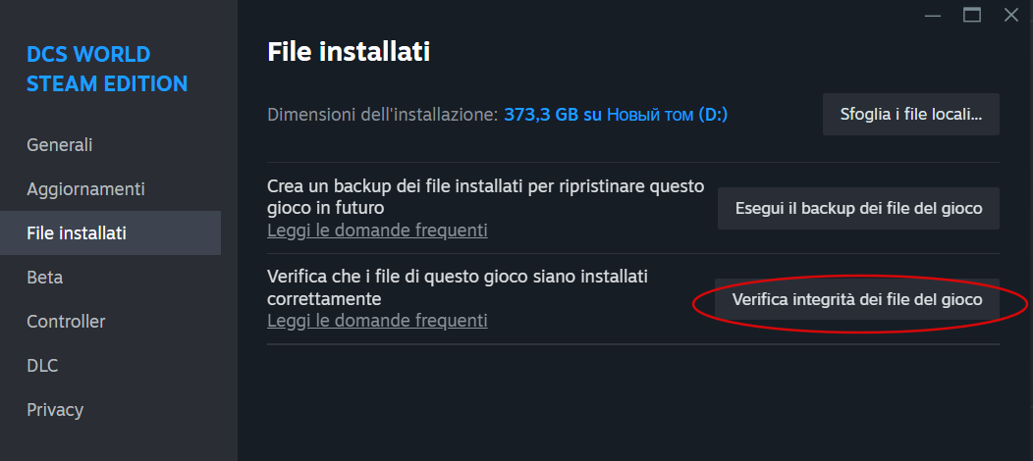This screenshot has width=1033, height=461.
Task: Show the DLC section
Action: (42, 366)
